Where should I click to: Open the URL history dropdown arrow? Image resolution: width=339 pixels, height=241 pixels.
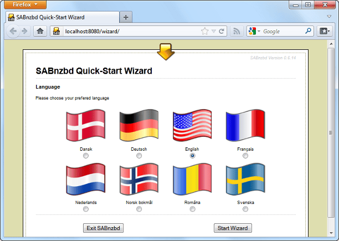214,32
